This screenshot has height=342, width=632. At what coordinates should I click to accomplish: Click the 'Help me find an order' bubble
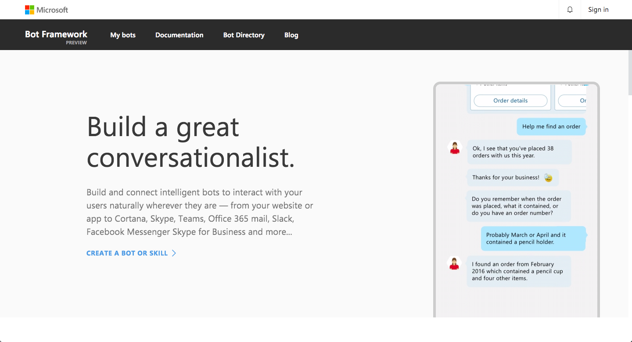tap(551, 126)
